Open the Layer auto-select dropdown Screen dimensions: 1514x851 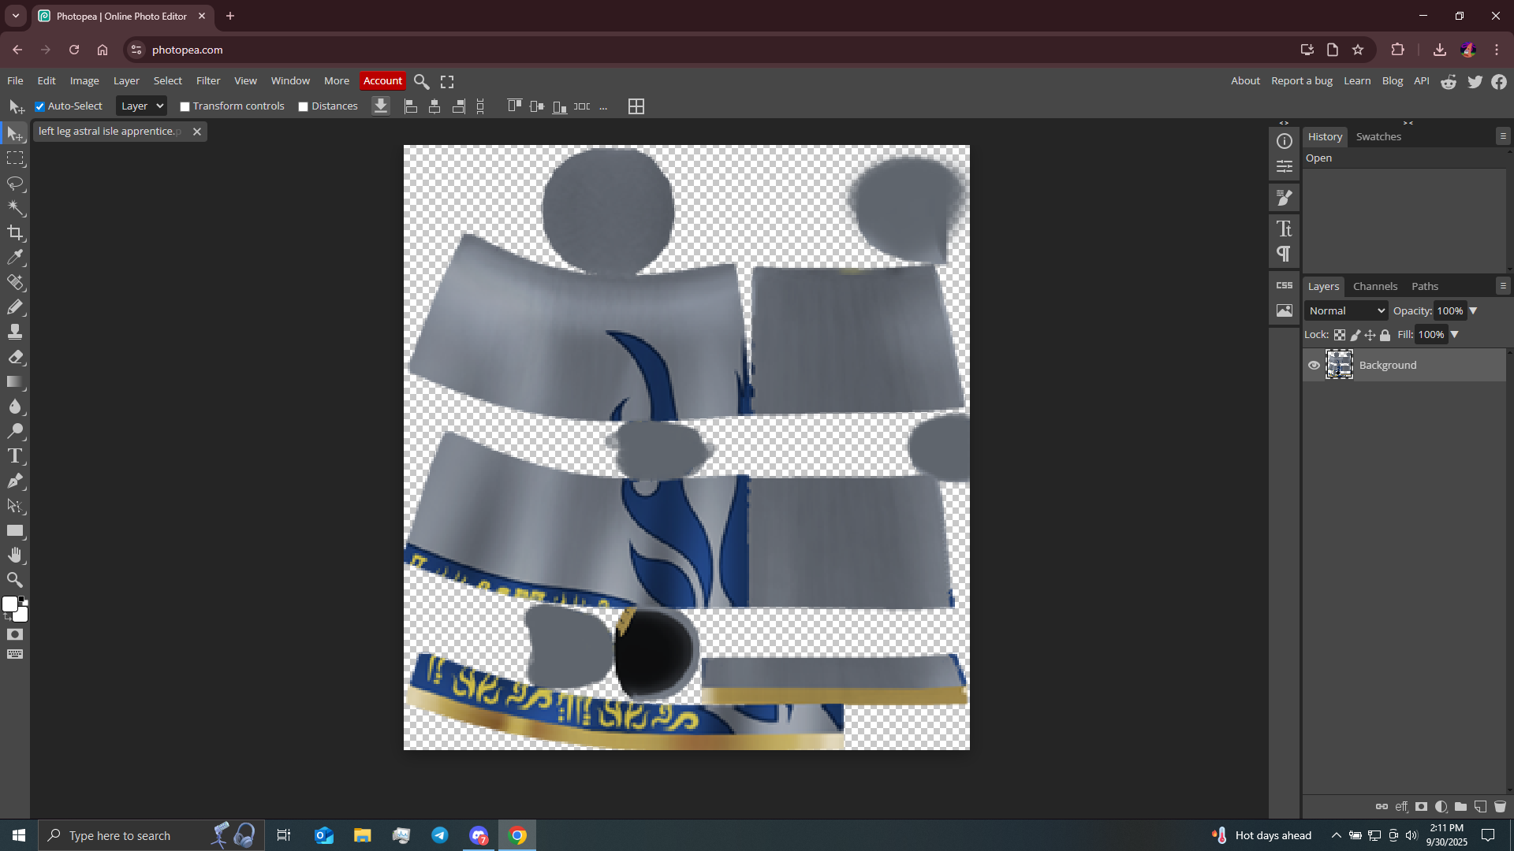[141, 106]
